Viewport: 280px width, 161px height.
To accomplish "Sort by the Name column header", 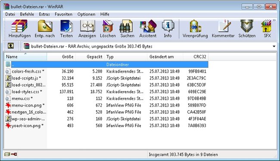I will coord(25,57).
